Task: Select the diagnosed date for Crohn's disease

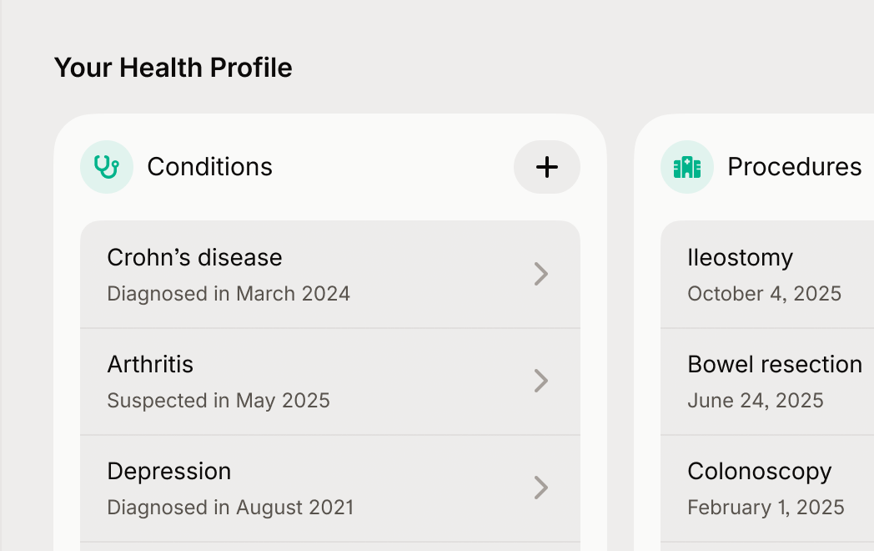Action: pyautogui.click(x=229, y=294)
